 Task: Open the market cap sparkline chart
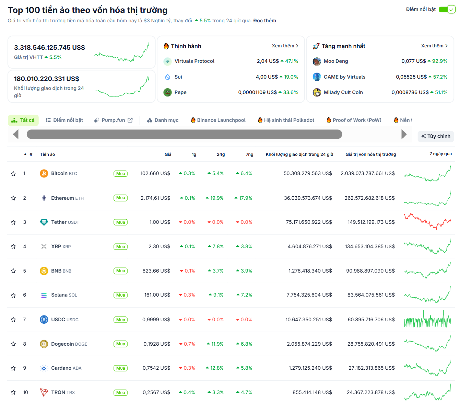121,52
